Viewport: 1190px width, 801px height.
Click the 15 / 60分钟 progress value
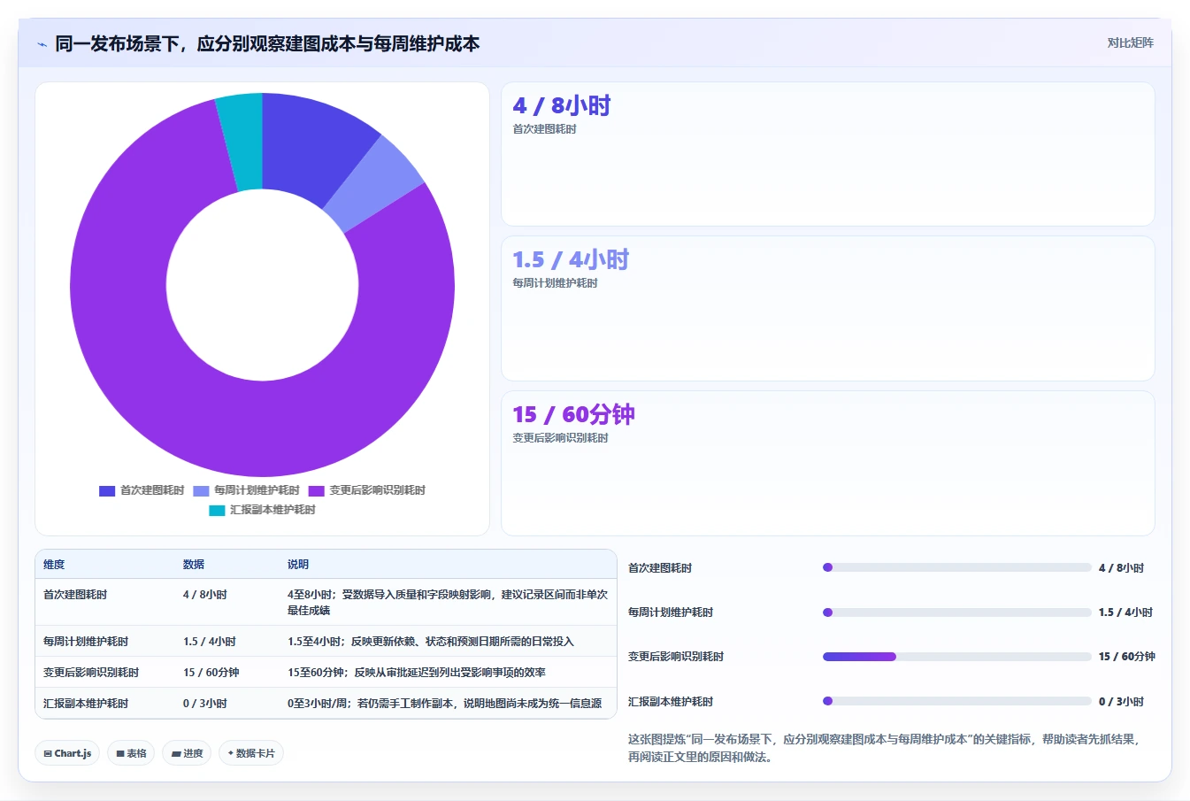1127,657
